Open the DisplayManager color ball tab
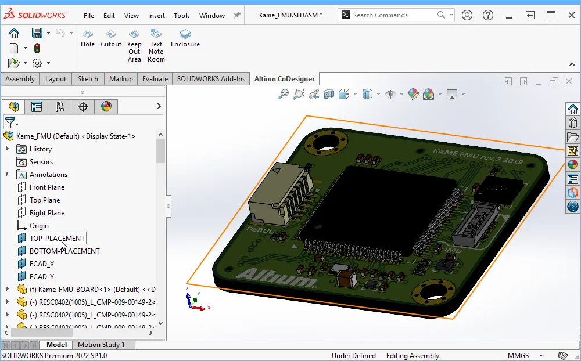Screen dimensions: 581x361 106,107
